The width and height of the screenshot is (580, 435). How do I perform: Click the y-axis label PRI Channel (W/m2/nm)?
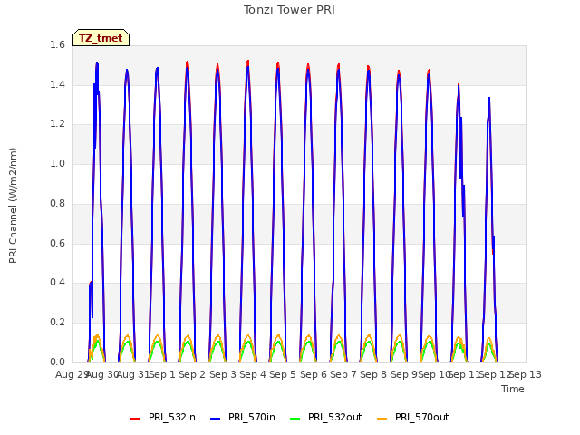(x=13, y=206)
